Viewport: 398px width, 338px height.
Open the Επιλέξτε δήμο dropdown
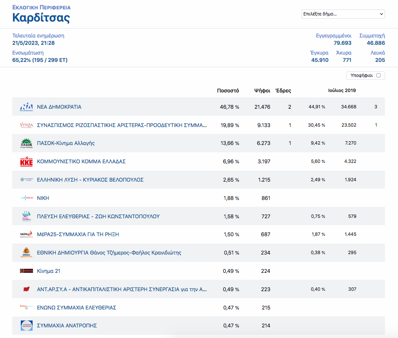click(x=343, y=14)
